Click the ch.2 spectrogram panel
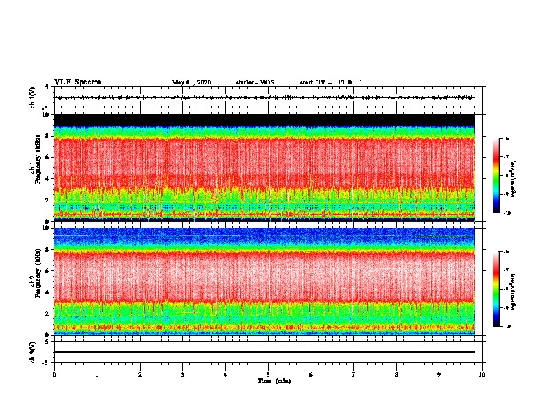This screenshot has height=420, width=543. click(265, 281)
